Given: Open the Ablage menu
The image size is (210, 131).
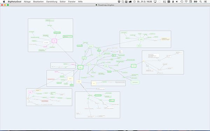Looking at the screenshot, I should pyautogui.click(x=27, y=2).
